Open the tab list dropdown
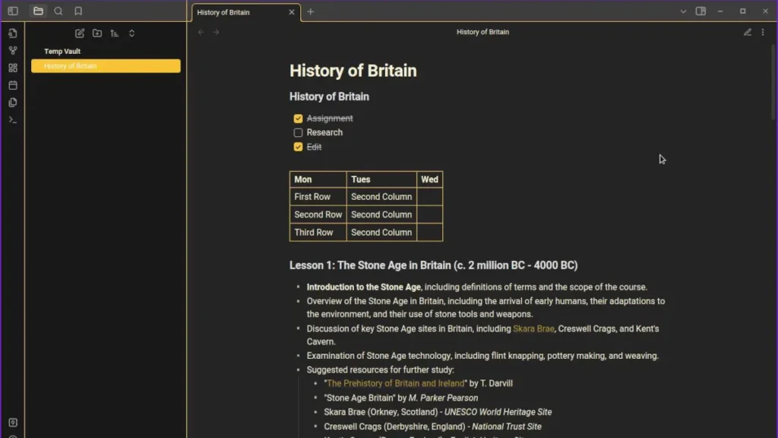778x438 pixels. 683,11
